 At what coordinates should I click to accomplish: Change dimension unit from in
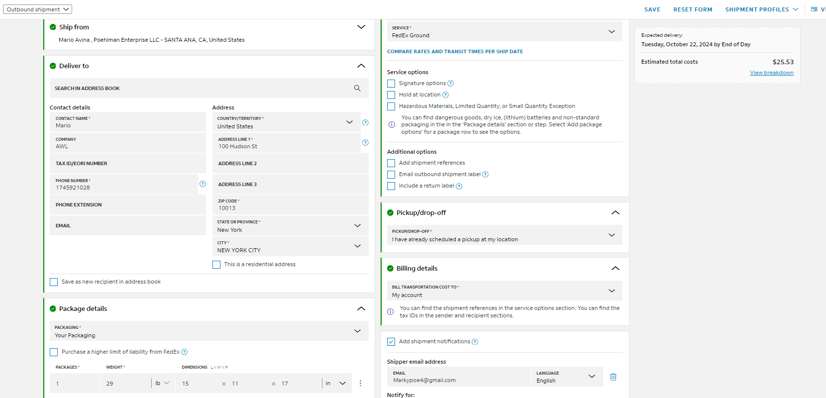point(336,383)
